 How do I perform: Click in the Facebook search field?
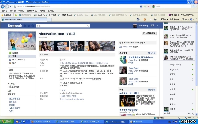61,26
